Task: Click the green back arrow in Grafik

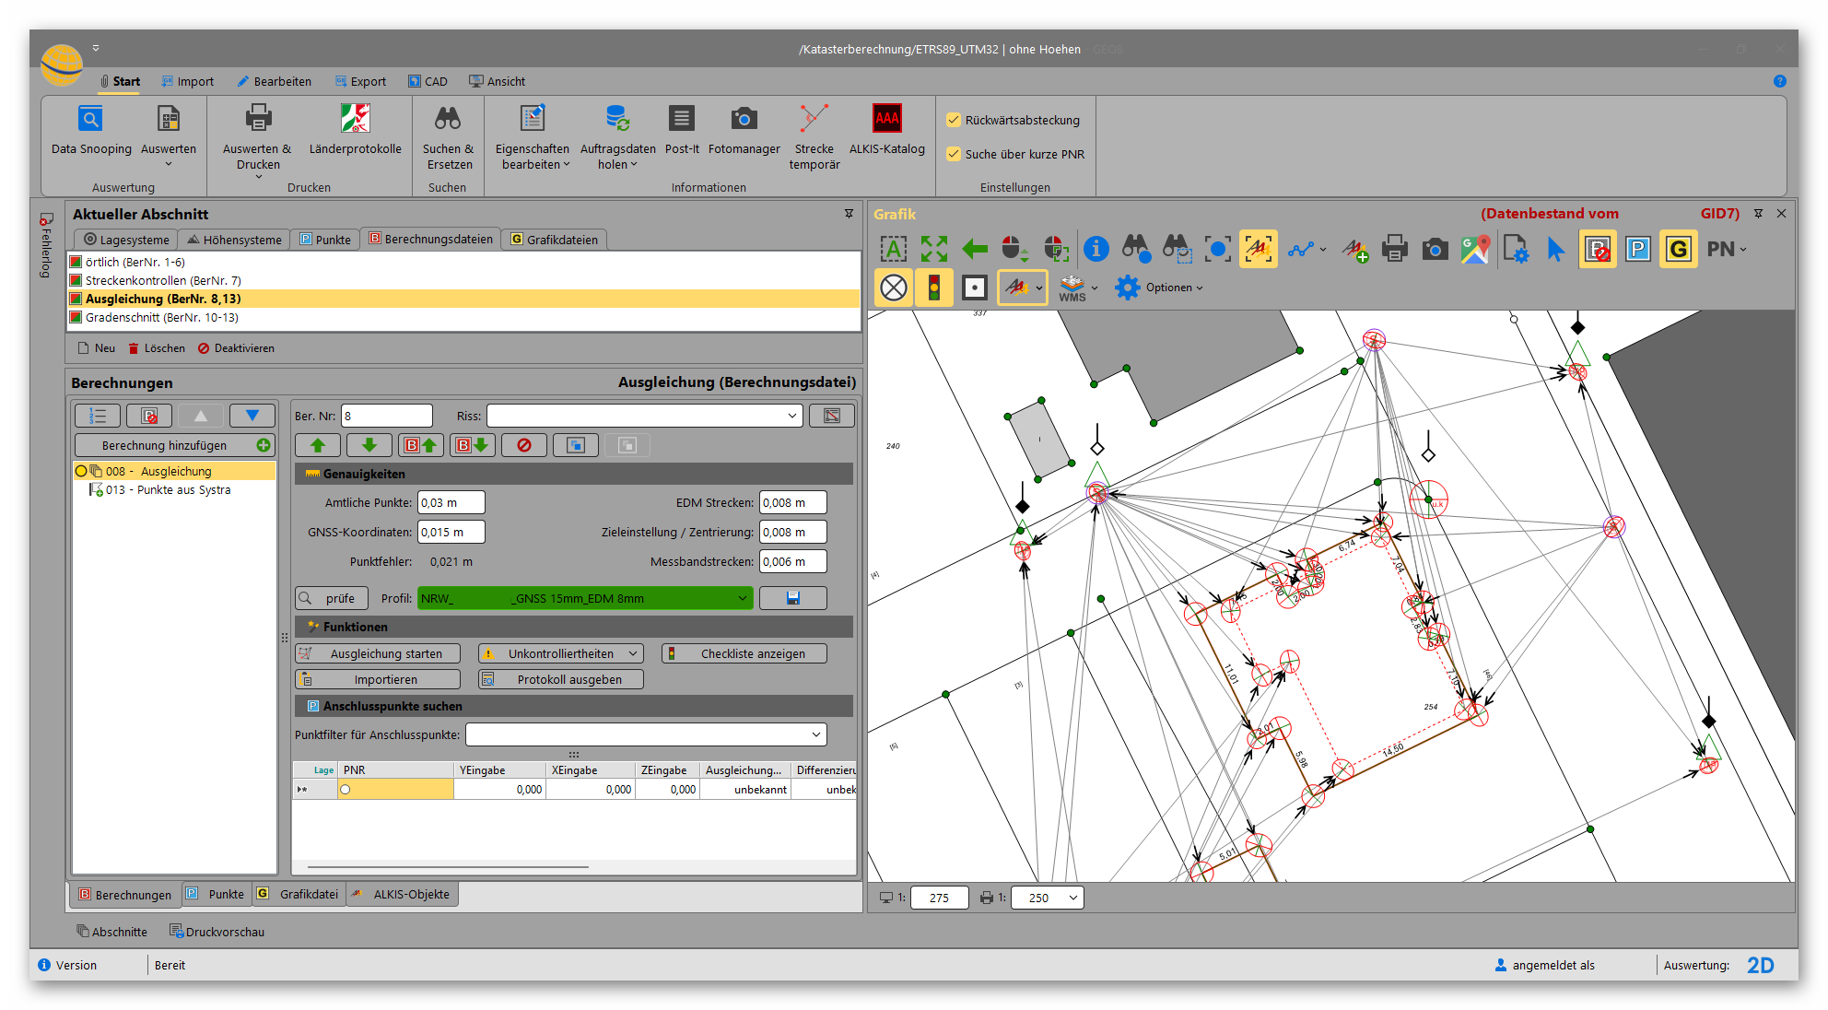Action: (974, 249)
